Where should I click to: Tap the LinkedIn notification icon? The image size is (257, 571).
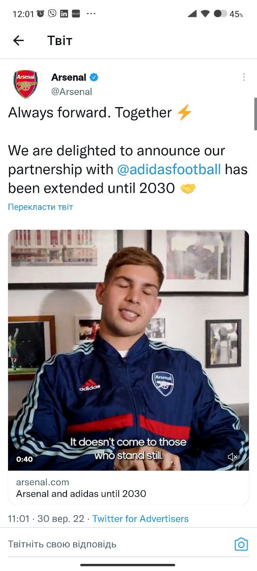click(x=64, y=14)
